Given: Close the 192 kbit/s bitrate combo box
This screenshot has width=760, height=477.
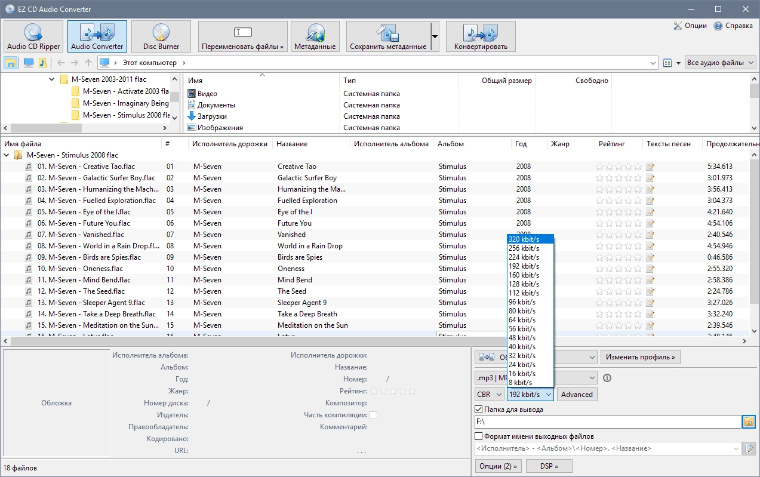Looking at the screenshot, I should 530,394.
